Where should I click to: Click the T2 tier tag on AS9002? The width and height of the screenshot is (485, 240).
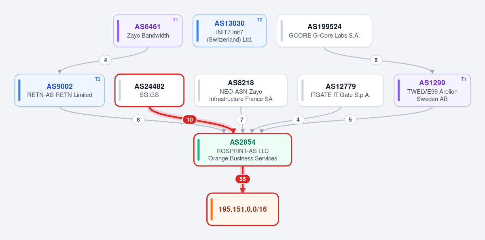click(97, 79)
